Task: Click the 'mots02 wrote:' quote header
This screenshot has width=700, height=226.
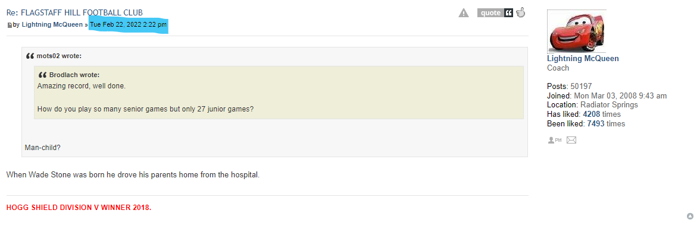Action: click(x=59, y=56)
